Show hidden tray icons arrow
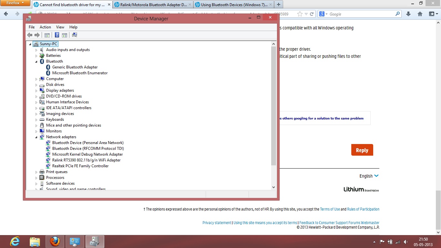The height and width of the screenshot is (248, 441). coord(374,242)
